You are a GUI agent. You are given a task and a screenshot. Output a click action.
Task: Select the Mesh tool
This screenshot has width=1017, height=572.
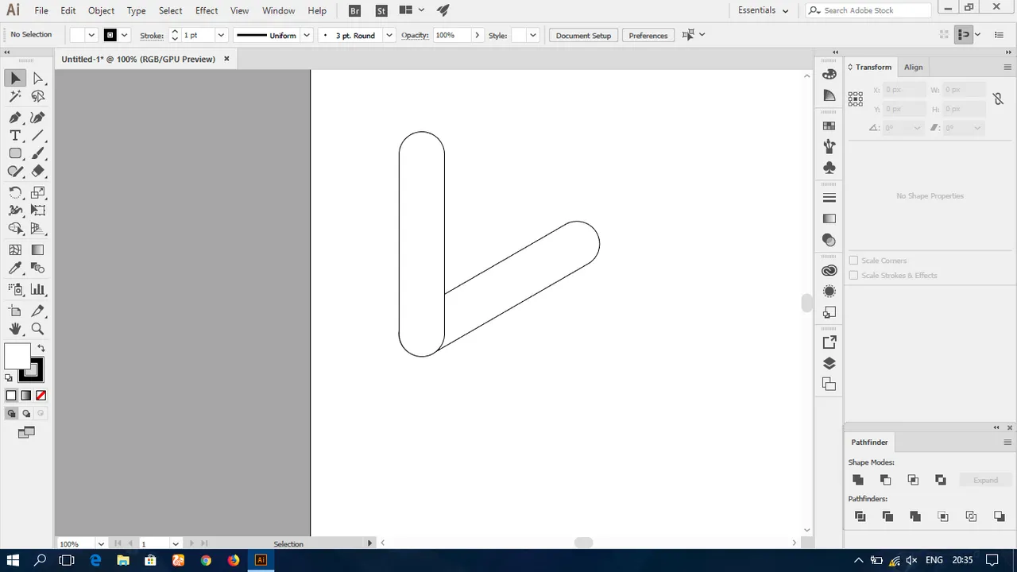pos(15,249)
